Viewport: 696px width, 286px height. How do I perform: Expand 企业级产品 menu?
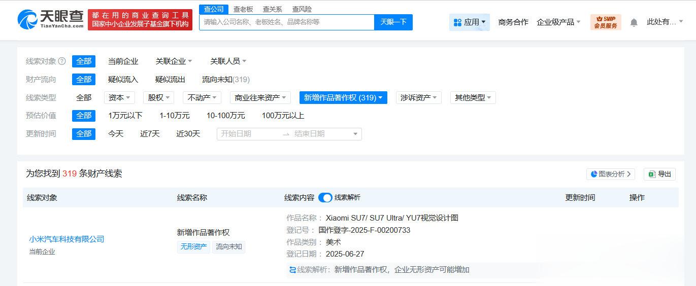point(558,22)
